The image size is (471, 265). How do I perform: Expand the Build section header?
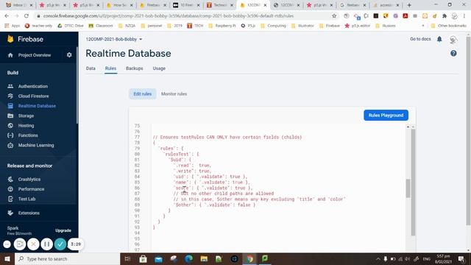(x=13, y=73)
